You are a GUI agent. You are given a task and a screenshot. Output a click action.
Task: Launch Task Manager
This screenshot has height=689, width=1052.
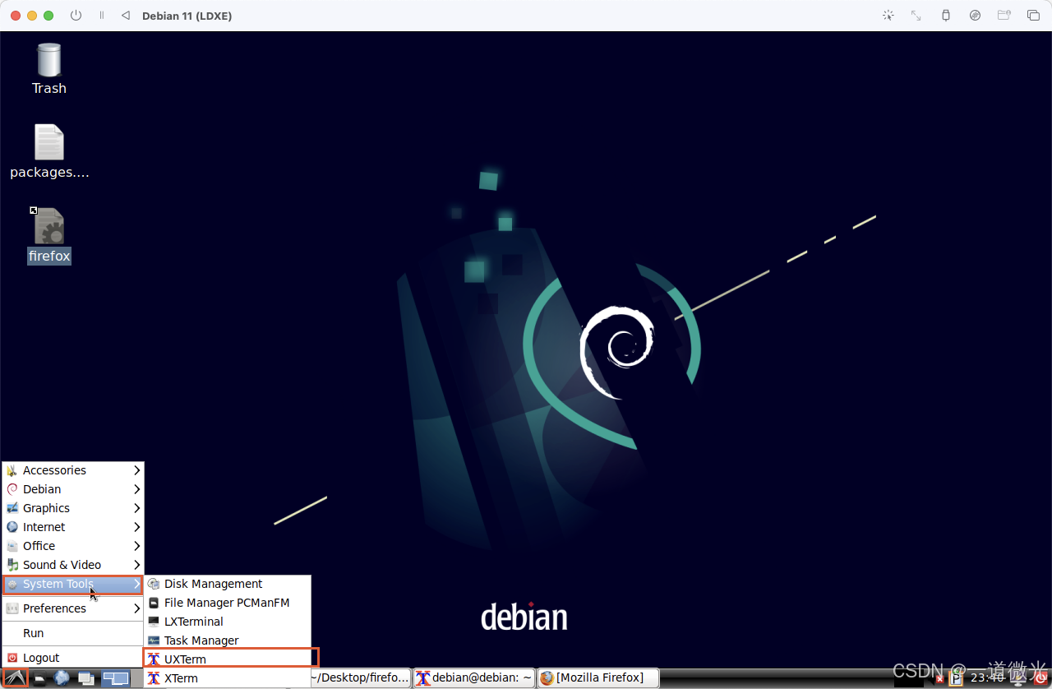[228, 640]
